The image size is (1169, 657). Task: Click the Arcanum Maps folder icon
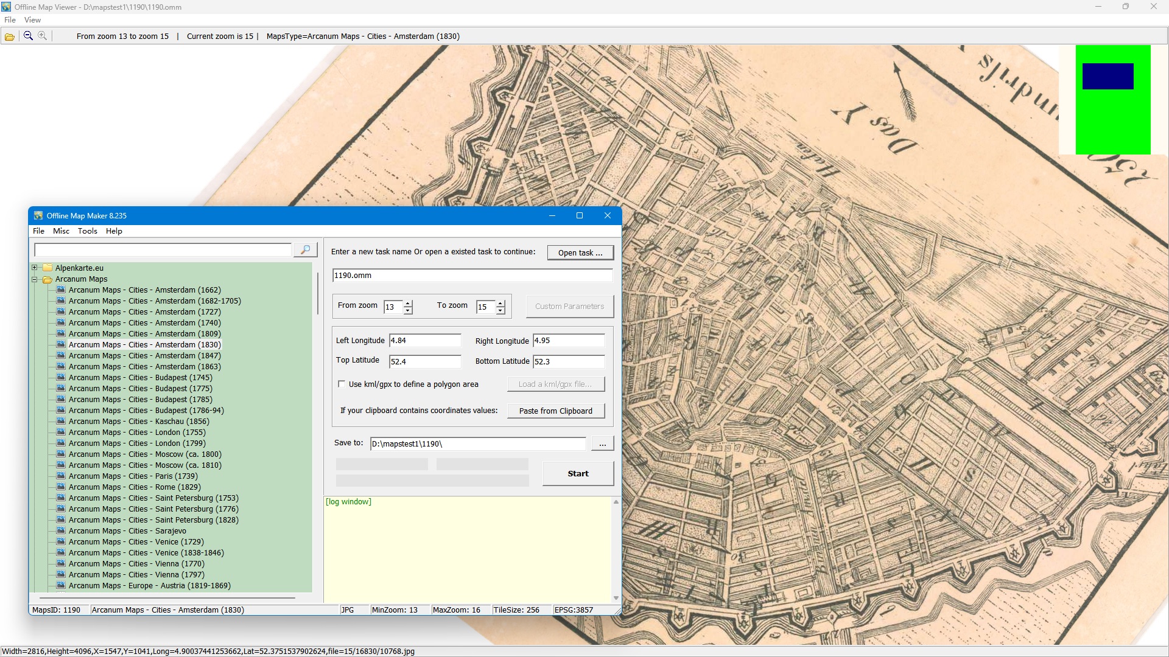47,279
